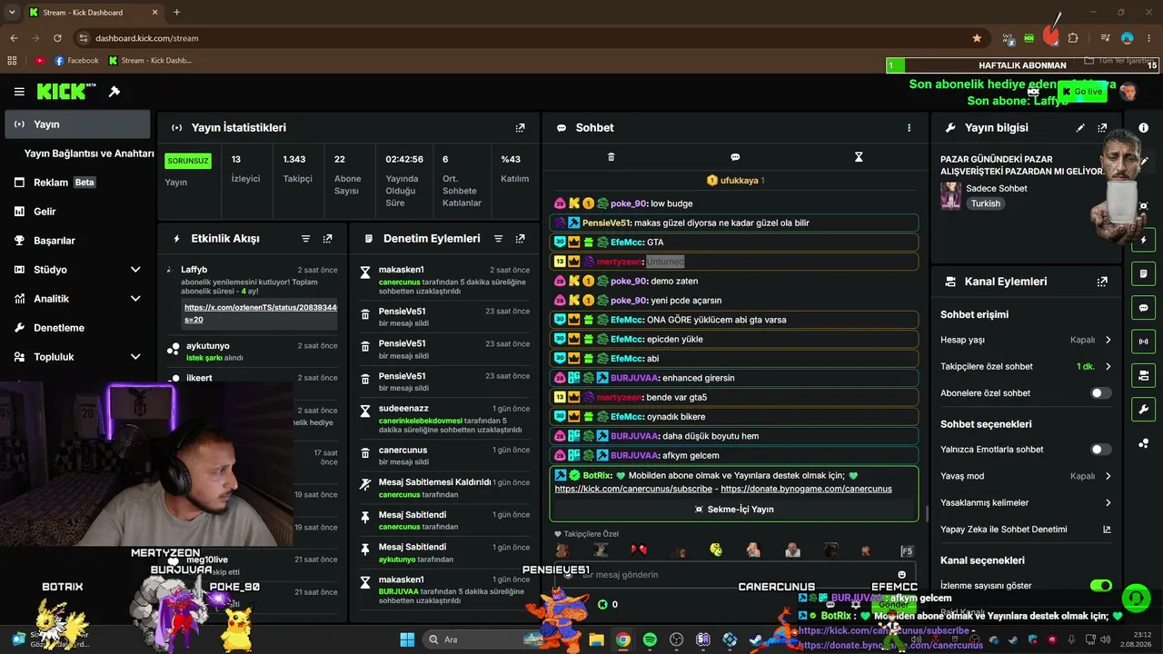Click the hourglass icon in Sohbet toolbar
The height and width of the screenshot is (654, 1163).
(x=859, y=157)
